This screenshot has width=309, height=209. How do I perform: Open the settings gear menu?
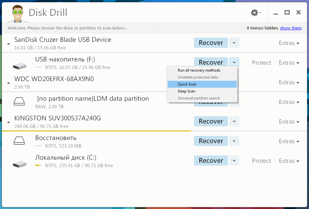[256, 13]
